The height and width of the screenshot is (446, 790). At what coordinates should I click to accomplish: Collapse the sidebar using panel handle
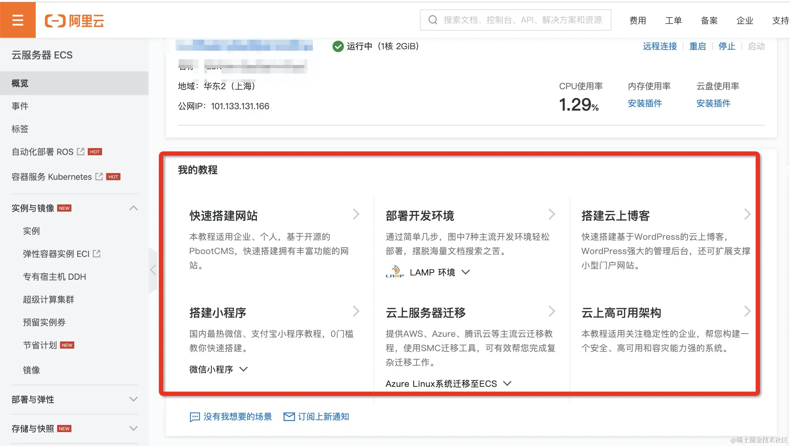point(153,270)
